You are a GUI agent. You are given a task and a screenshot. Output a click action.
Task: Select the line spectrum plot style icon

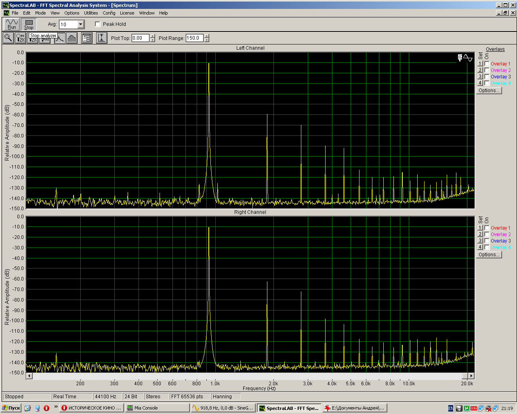click(x=60, y=38)
